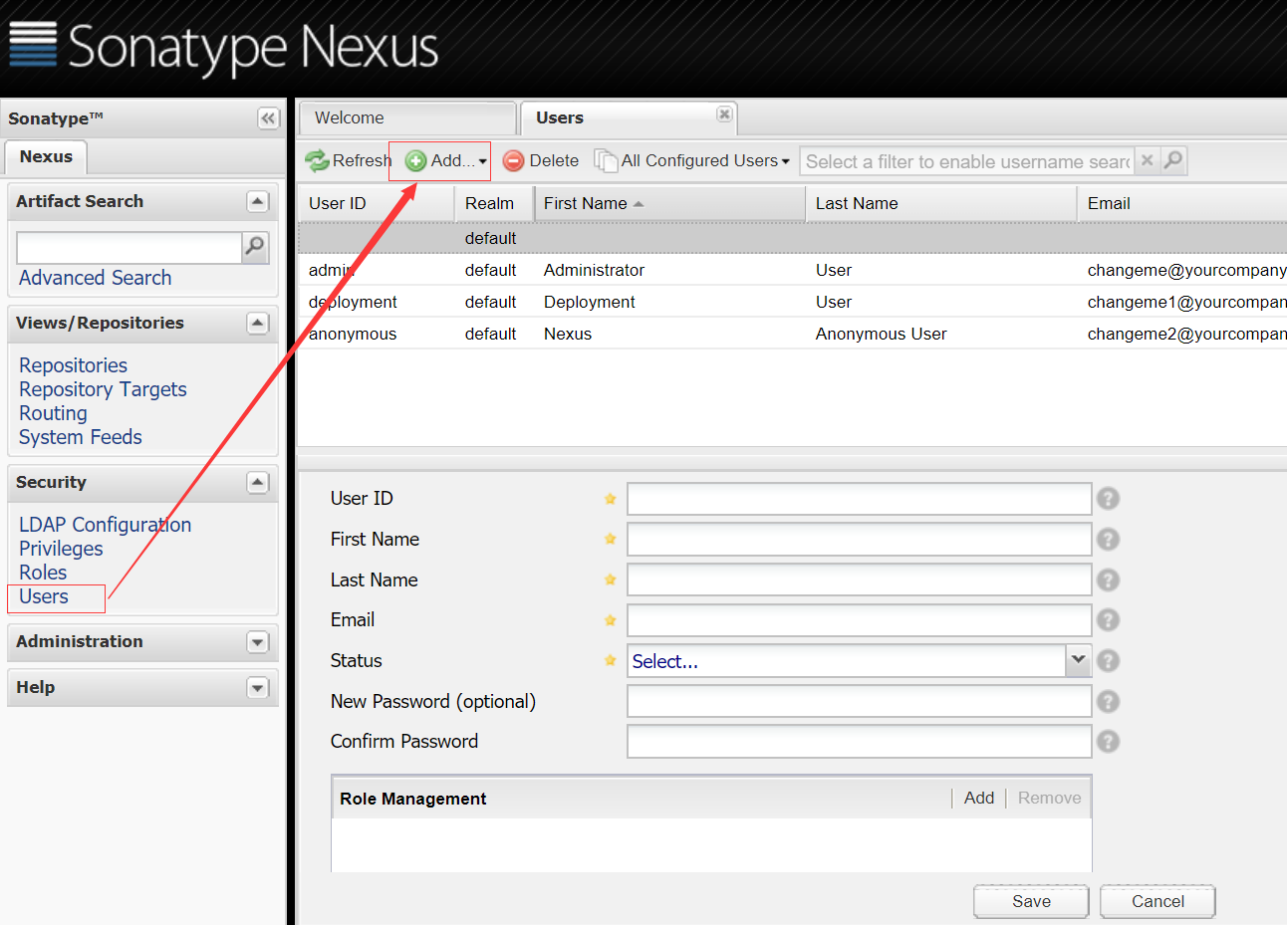
Task: Sort by the Email column header
Action: point(1181,203)
